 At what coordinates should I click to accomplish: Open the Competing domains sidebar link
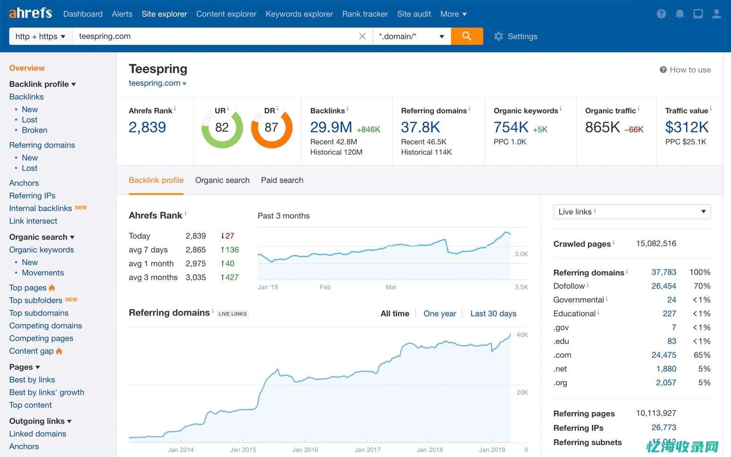45,325
